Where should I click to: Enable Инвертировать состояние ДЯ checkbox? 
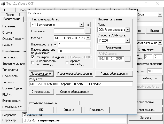pyautogui.click(x=33, y=62)
